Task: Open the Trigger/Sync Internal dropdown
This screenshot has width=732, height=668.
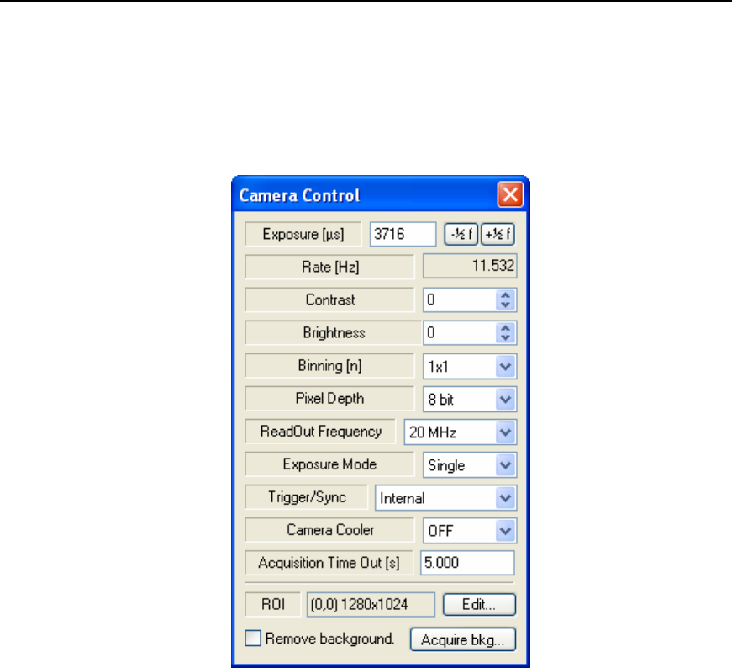Action: coord(505,498)
